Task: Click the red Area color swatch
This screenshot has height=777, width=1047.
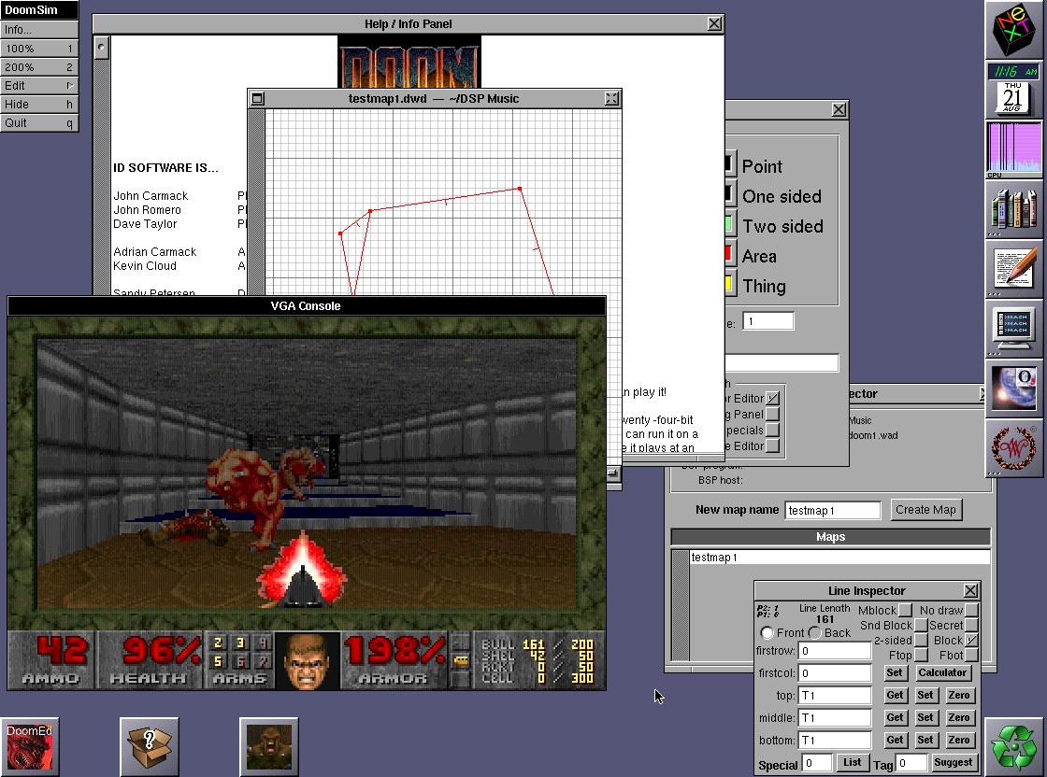Action: pyautogui.click(x=728, y=254)
